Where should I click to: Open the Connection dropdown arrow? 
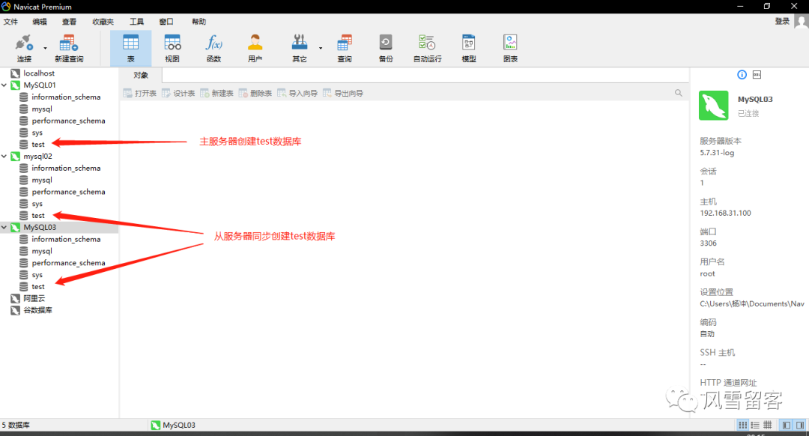point(46,48)
